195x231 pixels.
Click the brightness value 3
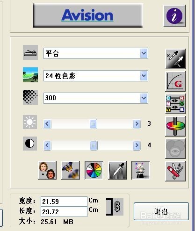coord(149,123)
